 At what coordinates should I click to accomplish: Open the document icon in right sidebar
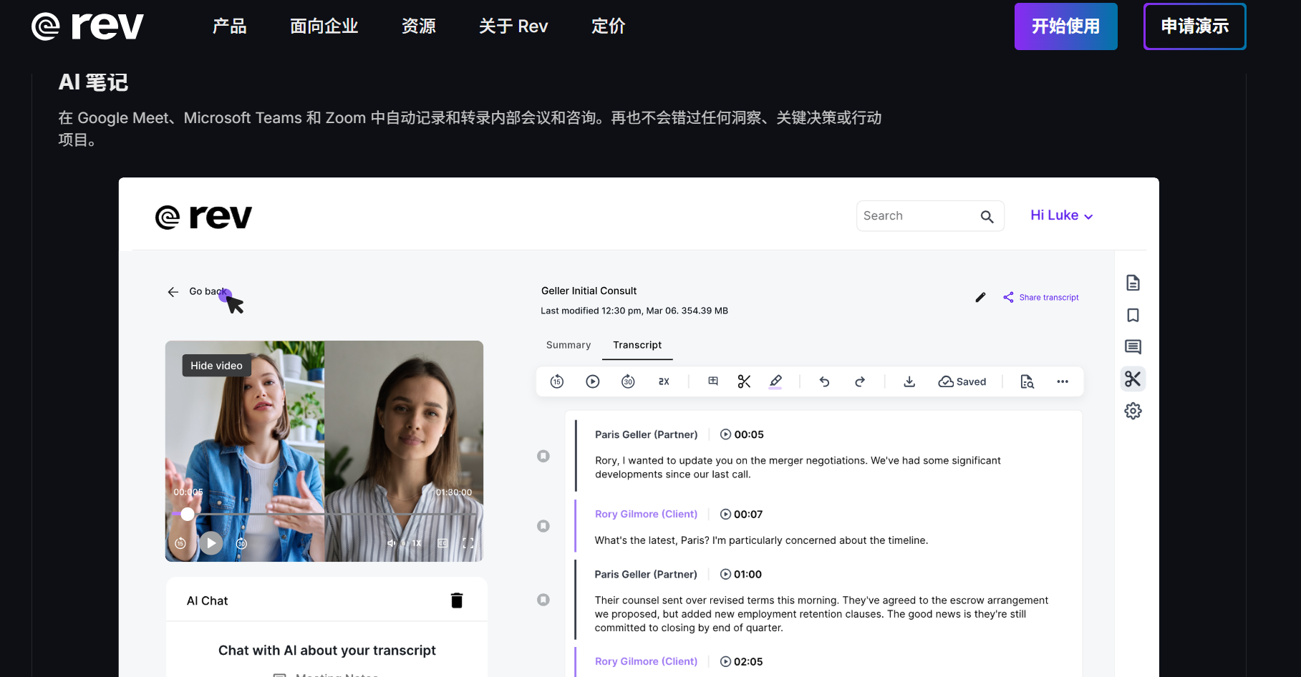[1133, 283]
